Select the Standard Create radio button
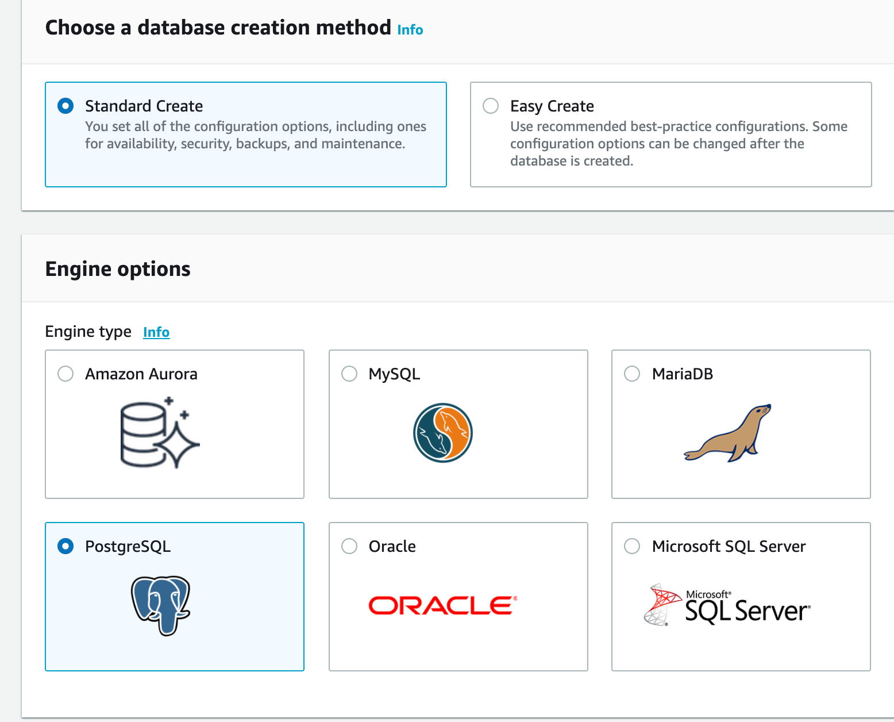 [x=65, y=106]
